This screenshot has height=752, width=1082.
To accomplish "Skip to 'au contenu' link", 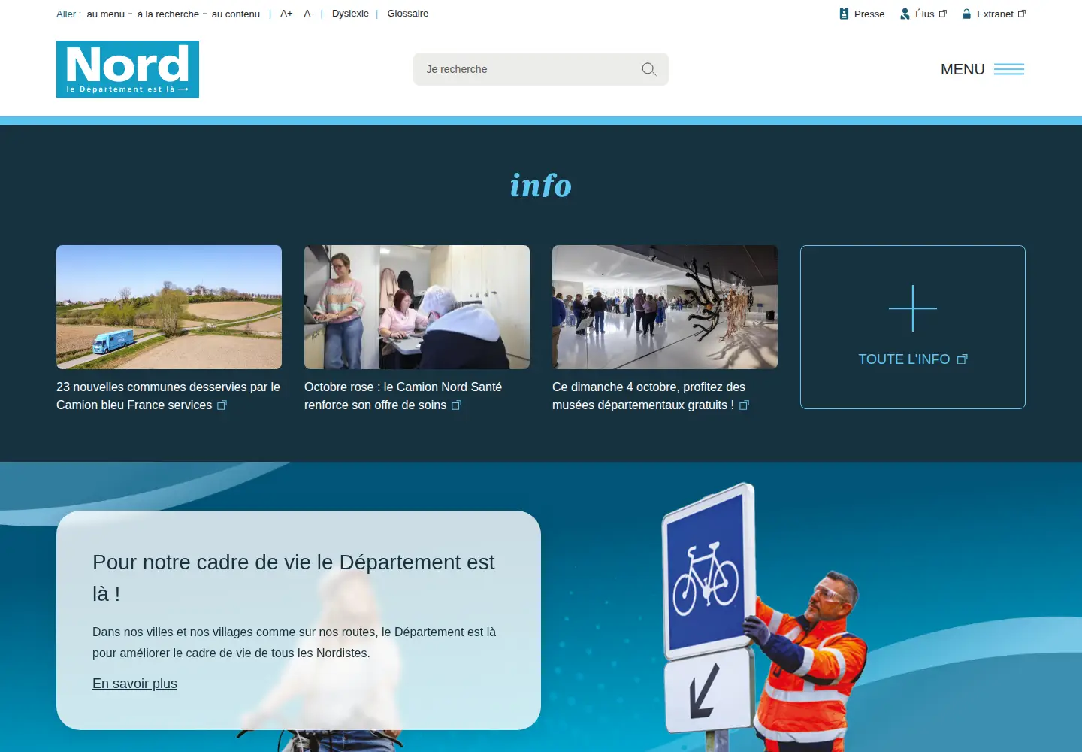I will pos(236,14).
